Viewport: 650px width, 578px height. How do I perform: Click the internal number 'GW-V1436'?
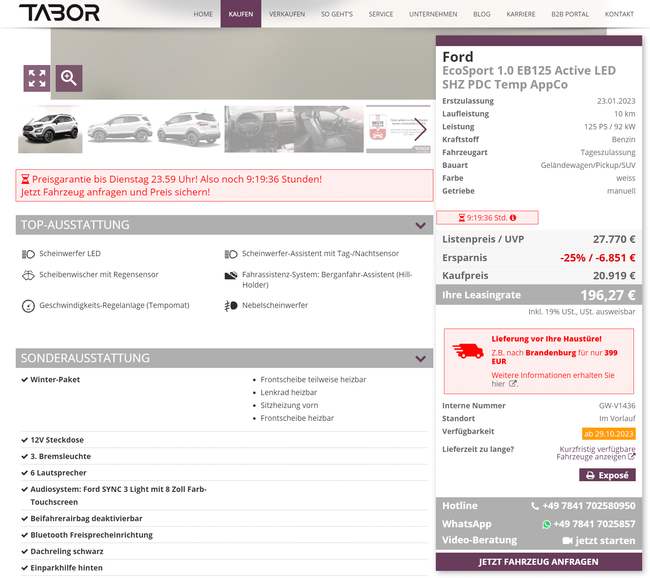pyautogui.click(x=617, y=406)
